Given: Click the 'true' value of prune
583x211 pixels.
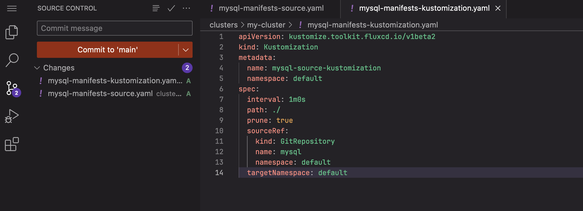Looking at the screenshot, I should pos(285,120).
